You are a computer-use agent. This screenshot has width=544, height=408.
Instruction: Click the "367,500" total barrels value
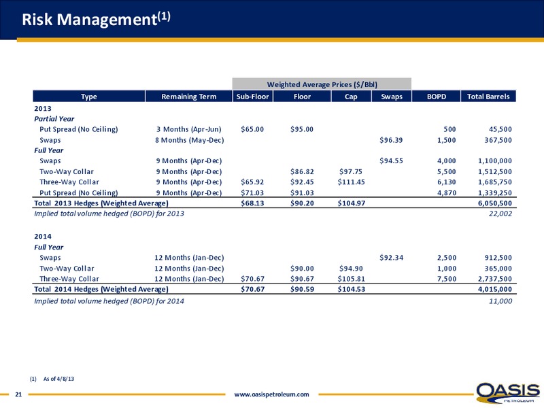tap(498, 140)
